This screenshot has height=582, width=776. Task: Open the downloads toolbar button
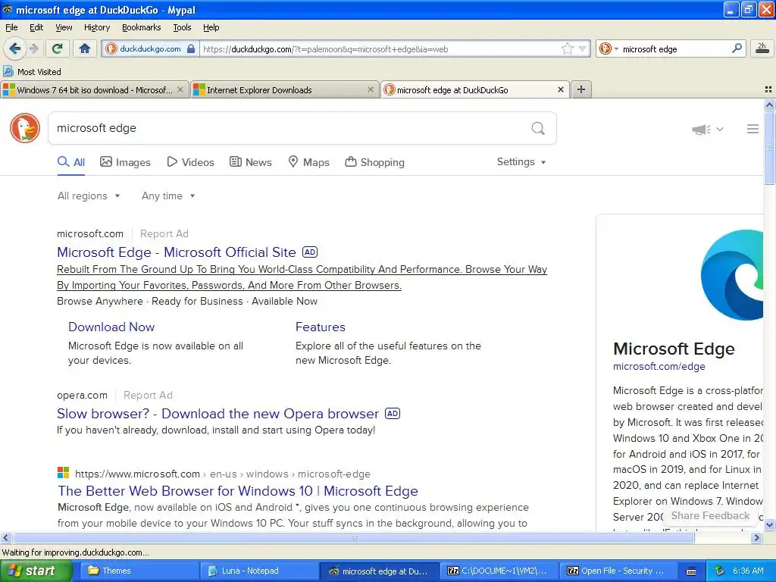(x=762, y=48)
